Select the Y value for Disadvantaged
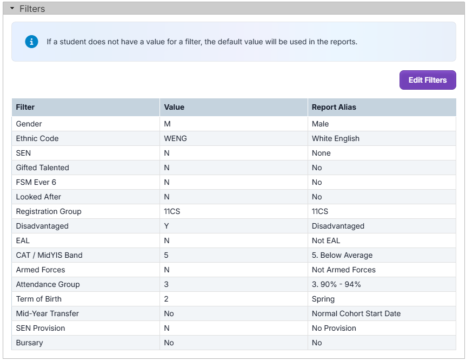 pos(167,226)
